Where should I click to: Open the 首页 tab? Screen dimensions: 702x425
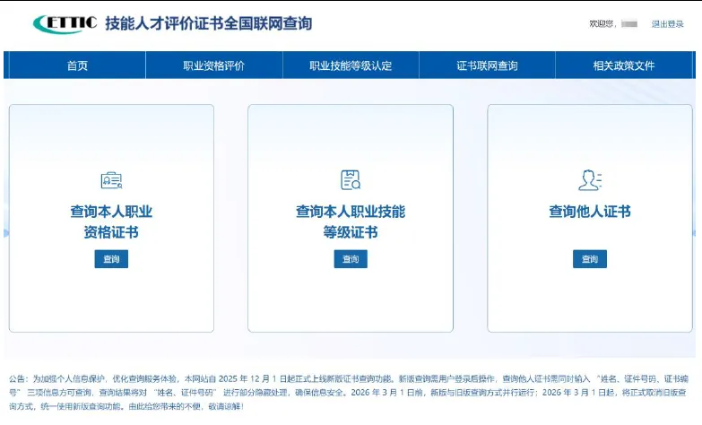pyautogui.click(x=77, y=65)
